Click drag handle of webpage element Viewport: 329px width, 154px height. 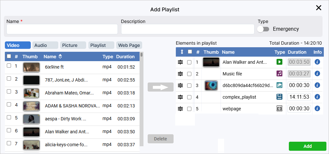180,109
